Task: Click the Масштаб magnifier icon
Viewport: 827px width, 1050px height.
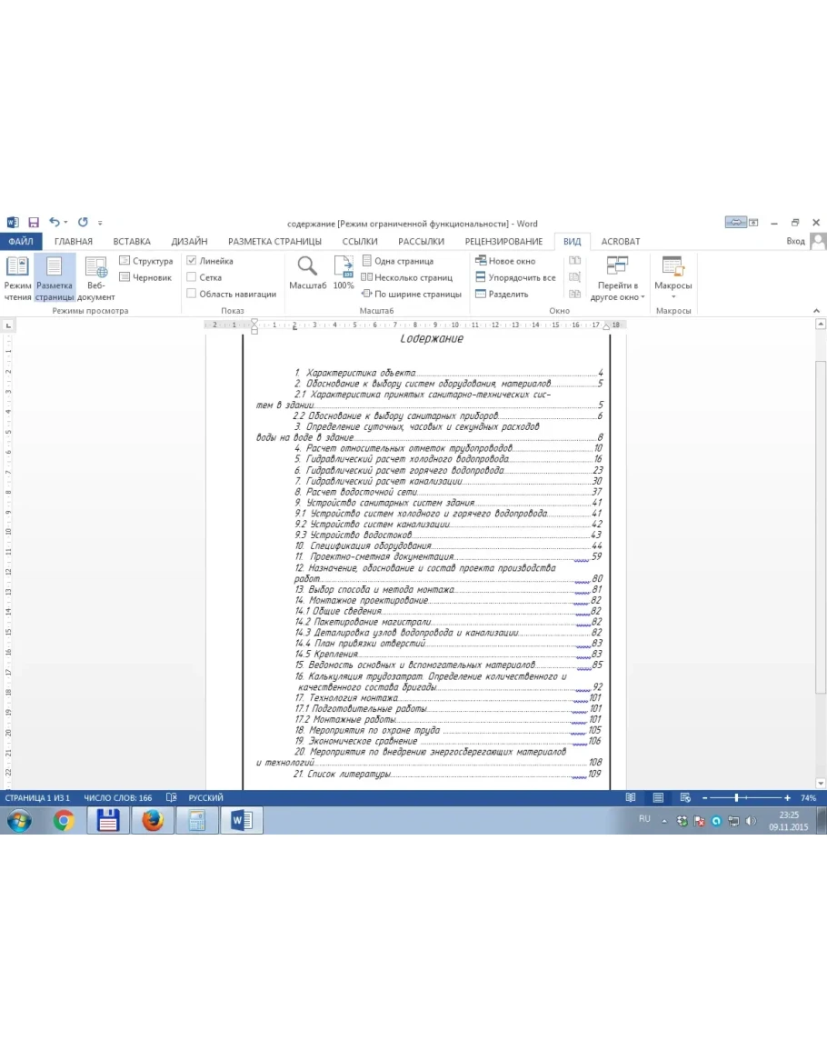Action: pos(307,272)
